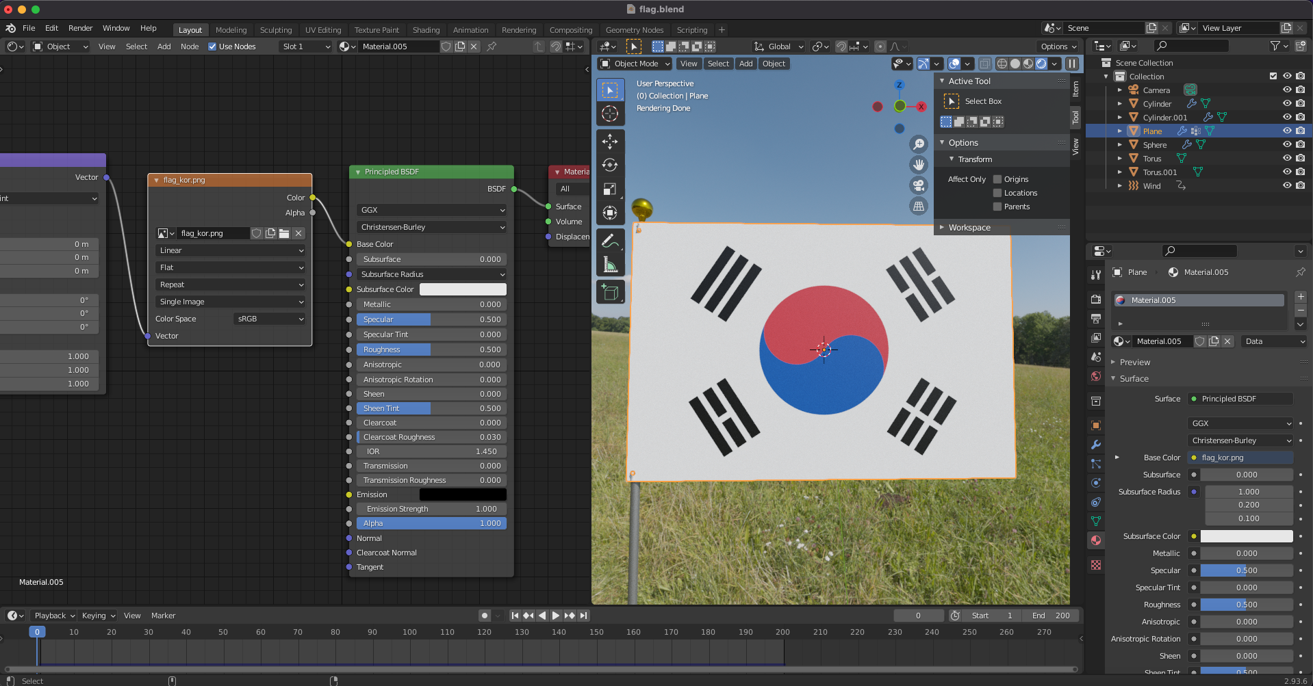
Task: Switch to the Geometry Nodes workspace tab
Action: click(635, 29)
